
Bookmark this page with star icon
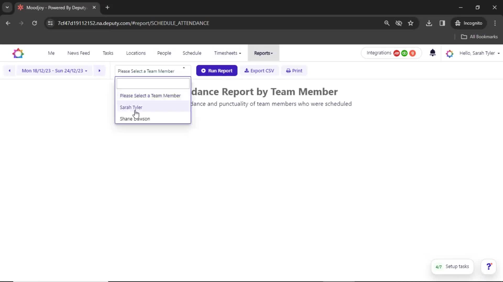click(x=411, y=23)
